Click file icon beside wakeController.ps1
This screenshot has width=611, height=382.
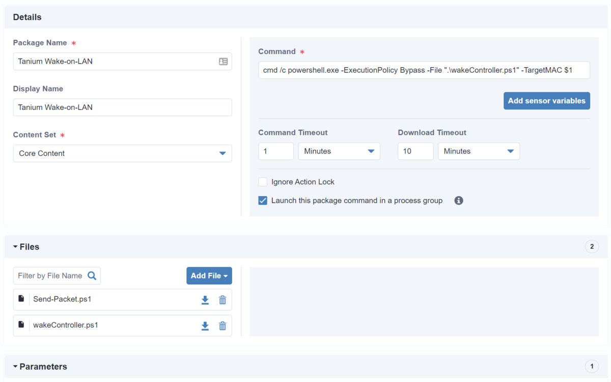(21, 325)
